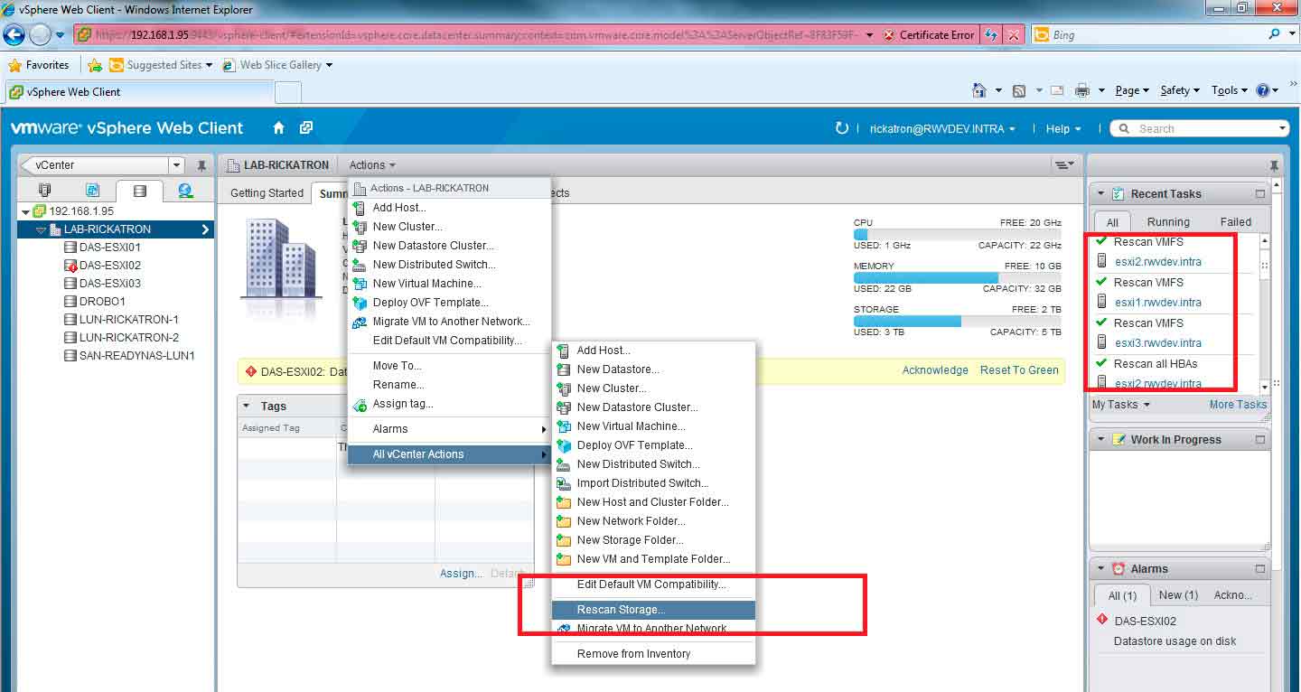Click Reset To Green link
The image size is (1301, 692).
pos(1019,370)
